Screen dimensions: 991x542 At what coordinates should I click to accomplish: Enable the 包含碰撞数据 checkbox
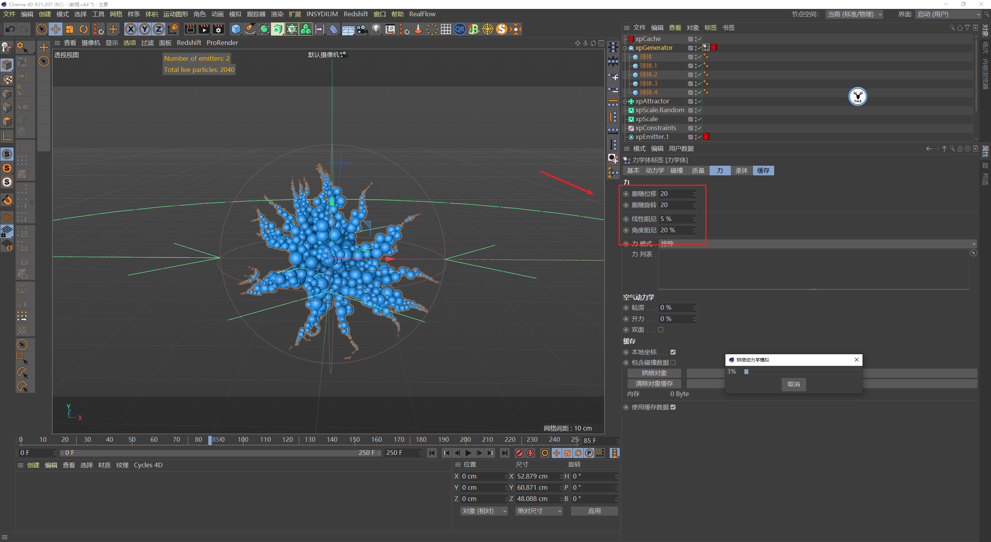pyautogui.click(x=673, y=362)
